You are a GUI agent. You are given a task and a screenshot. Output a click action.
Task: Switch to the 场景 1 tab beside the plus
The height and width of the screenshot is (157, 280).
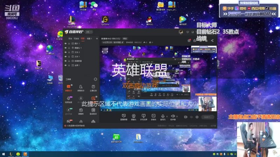[90, 38]
